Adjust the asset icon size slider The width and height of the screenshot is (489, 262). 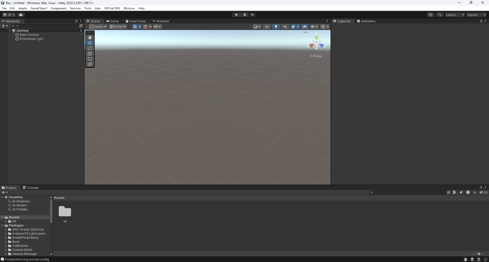point(479,254)
